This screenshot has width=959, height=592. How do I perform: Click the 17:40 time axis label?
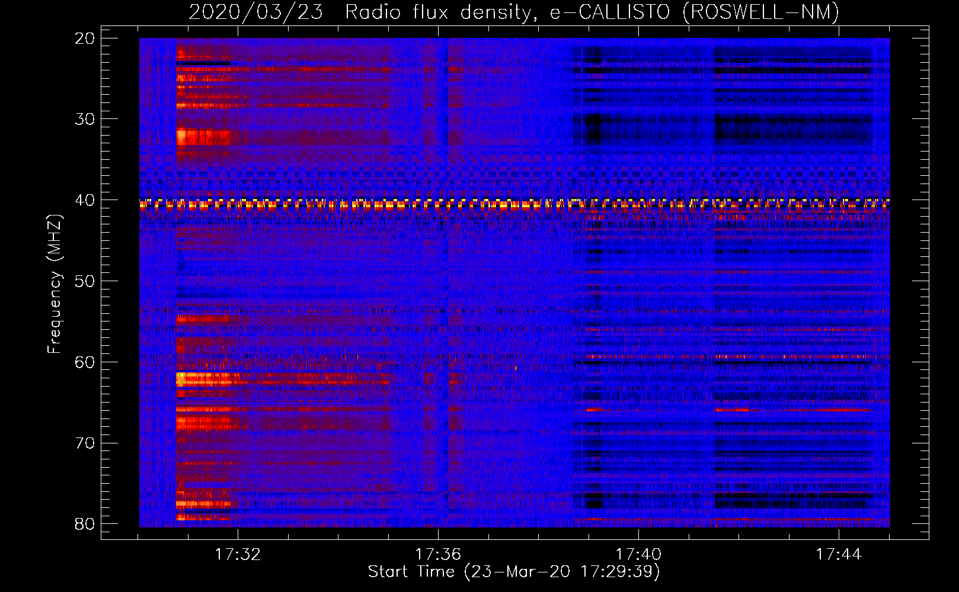pyautogui.click(x=638, y=554)
